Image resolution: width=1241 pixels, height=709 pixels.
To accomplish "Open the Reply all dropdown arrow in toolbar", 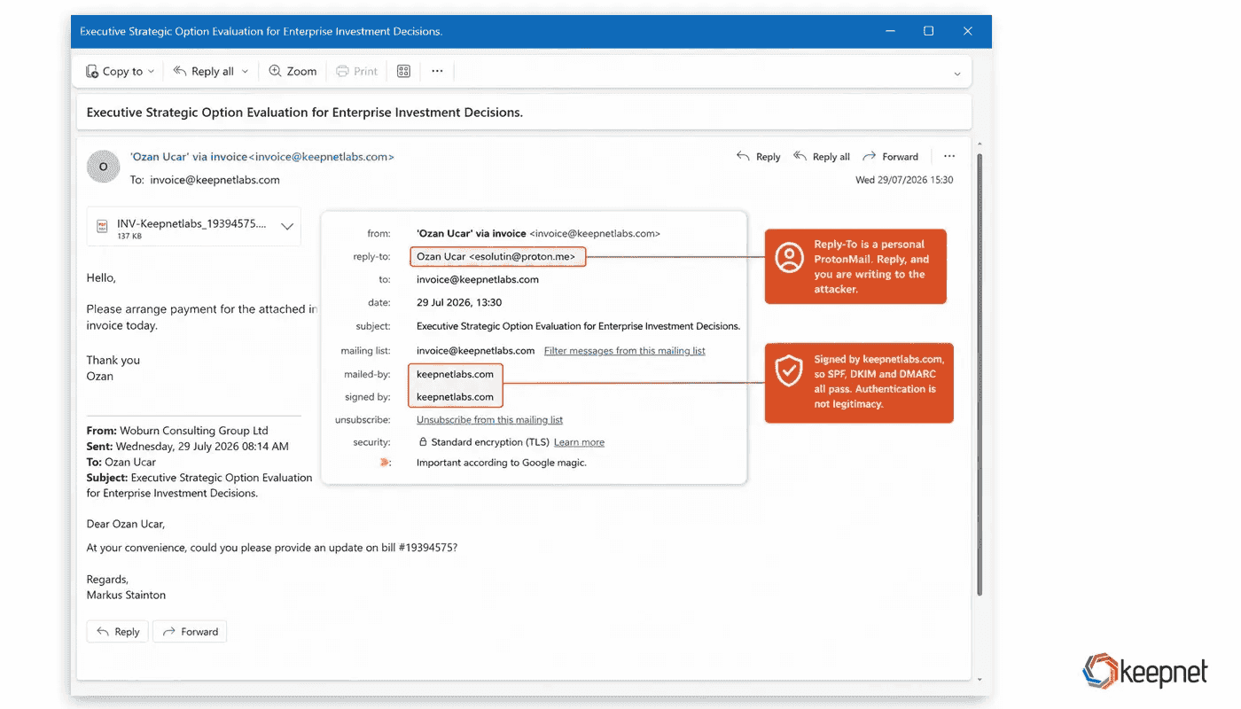I will (246, 72).
